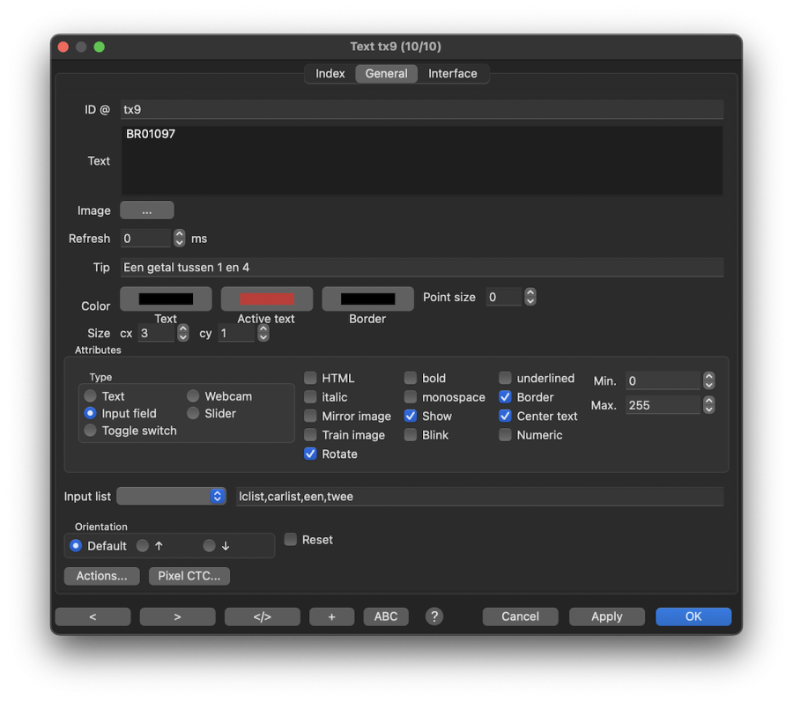Enable the HTML checkbox
The height and width of the screenshot is (701, 793).
pos(310,378)
